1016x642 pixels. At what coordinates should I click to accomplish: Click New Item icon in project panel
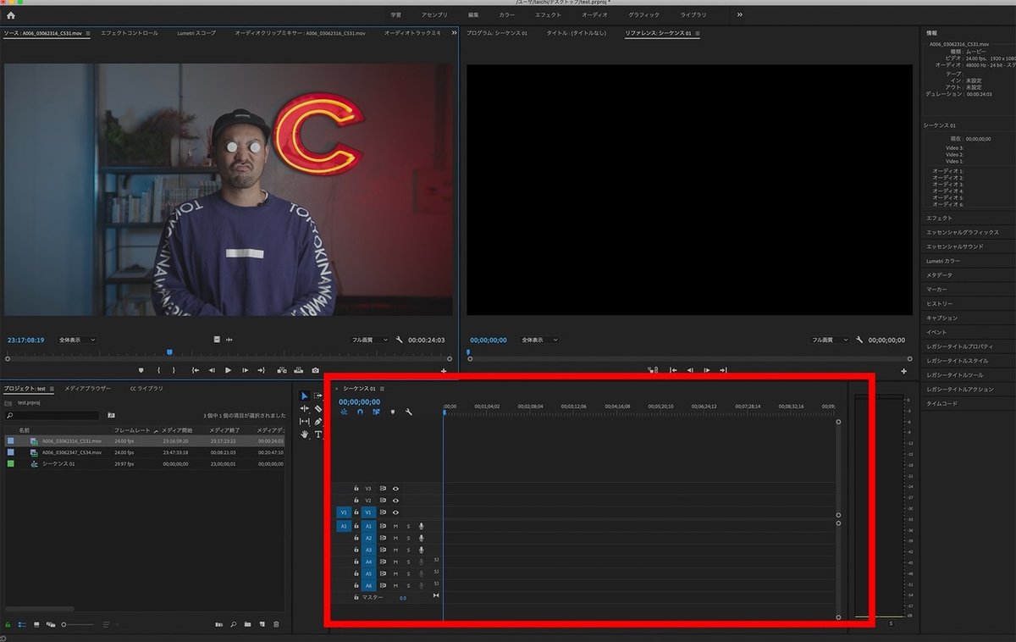click(x=262, y=624)
